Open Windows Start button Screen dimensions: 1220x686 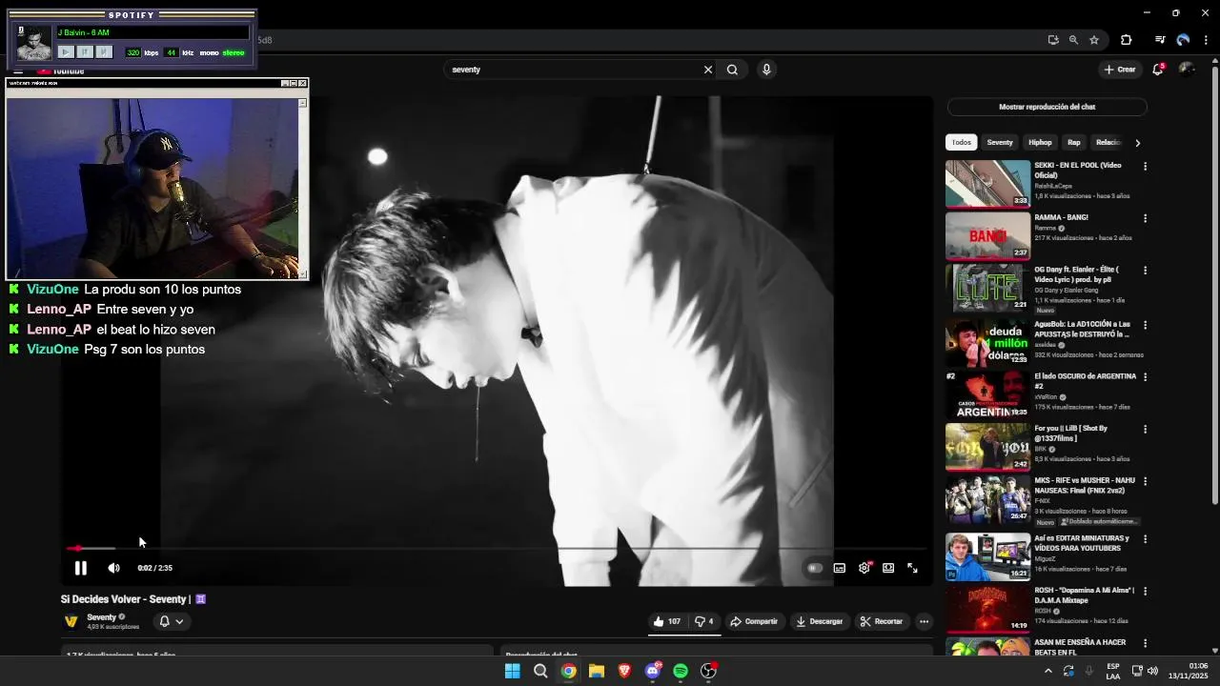click(513, 671)
